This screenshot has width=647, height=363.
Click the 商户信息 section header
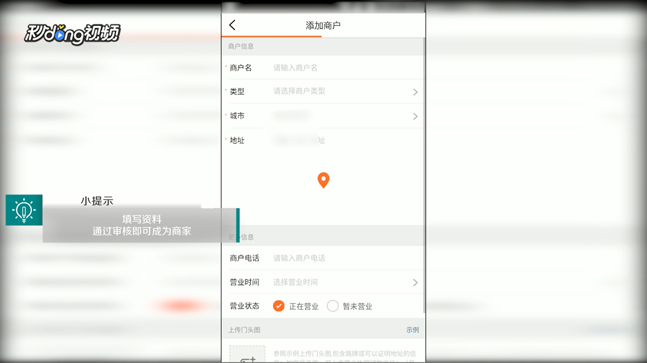(242, 46)
